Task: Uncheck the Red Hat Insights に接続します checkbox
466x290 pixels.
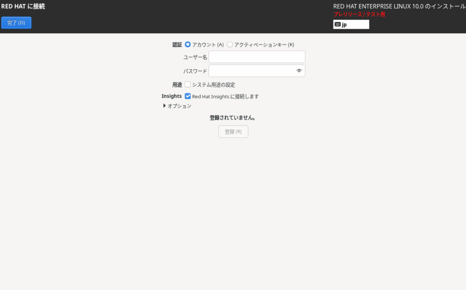Action: (187, 96)
